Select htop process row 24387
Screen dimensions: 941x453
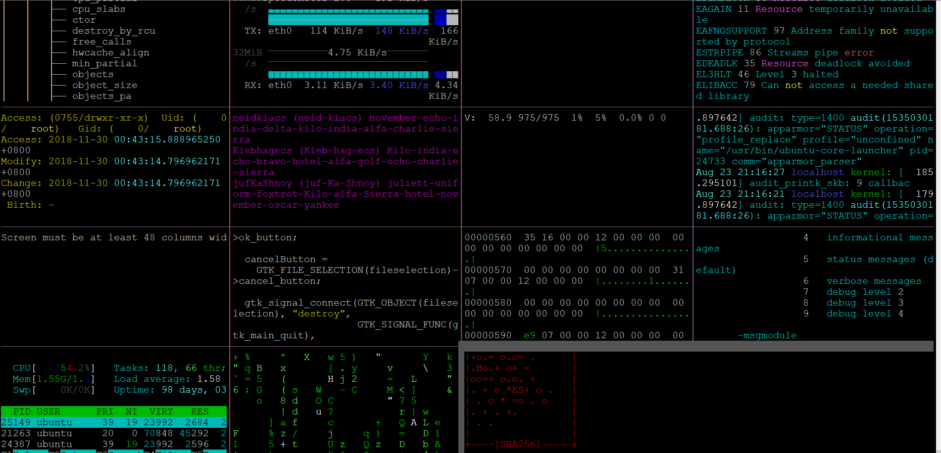(113, 444)
